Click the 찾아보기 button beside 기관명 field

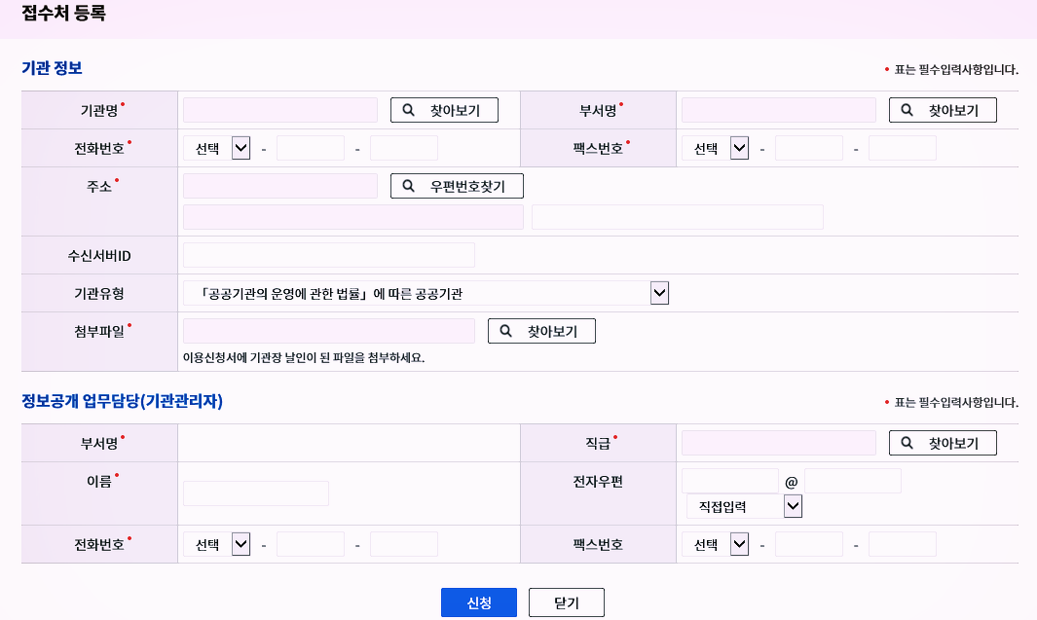(x=444, y=110)
